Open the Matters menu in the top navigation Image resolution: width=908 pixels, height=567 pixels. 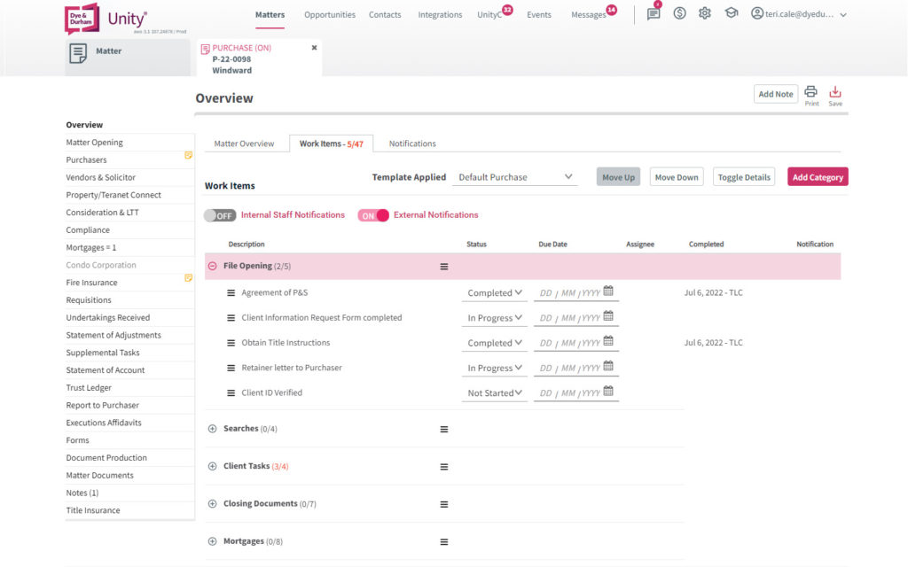pyautogui.click(x=270, y=14)
